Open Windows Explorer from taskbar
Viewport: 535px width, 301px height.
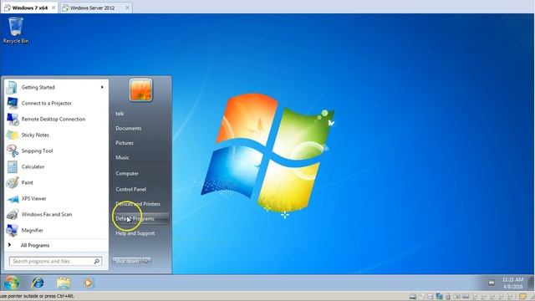tap(64, 283)
